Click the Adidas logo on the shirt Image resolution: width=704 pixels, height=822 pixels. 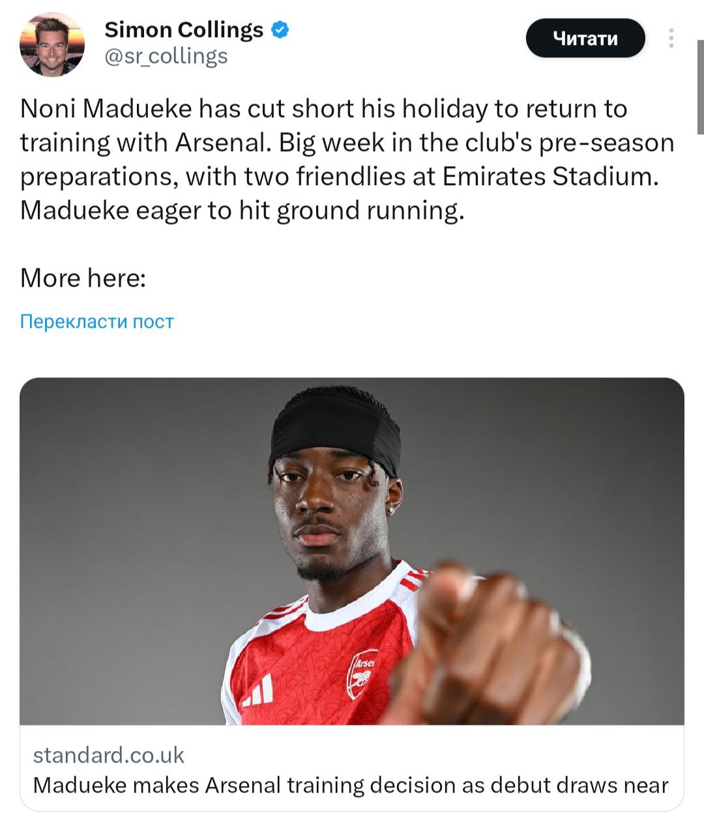point(259,690)
